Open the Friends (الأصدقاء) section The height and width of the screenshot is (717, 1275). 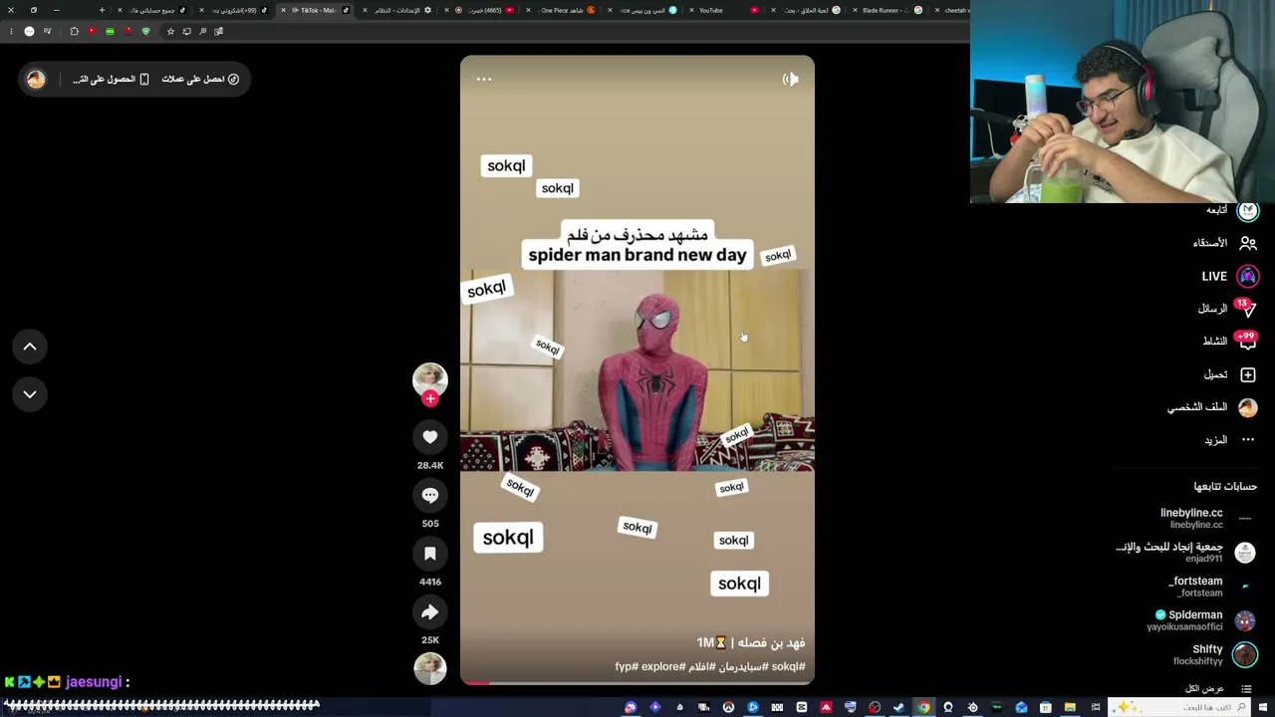1224,243
